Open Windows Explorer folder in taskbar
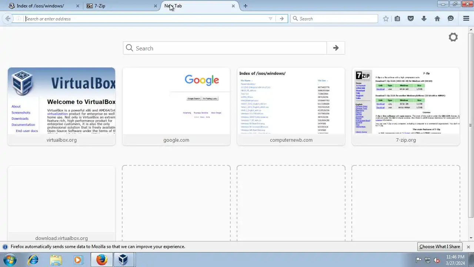 pos(56,260)
